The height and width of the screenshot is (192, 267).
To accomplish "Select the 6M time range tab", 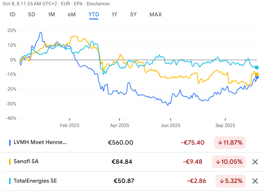I will 72,14.
